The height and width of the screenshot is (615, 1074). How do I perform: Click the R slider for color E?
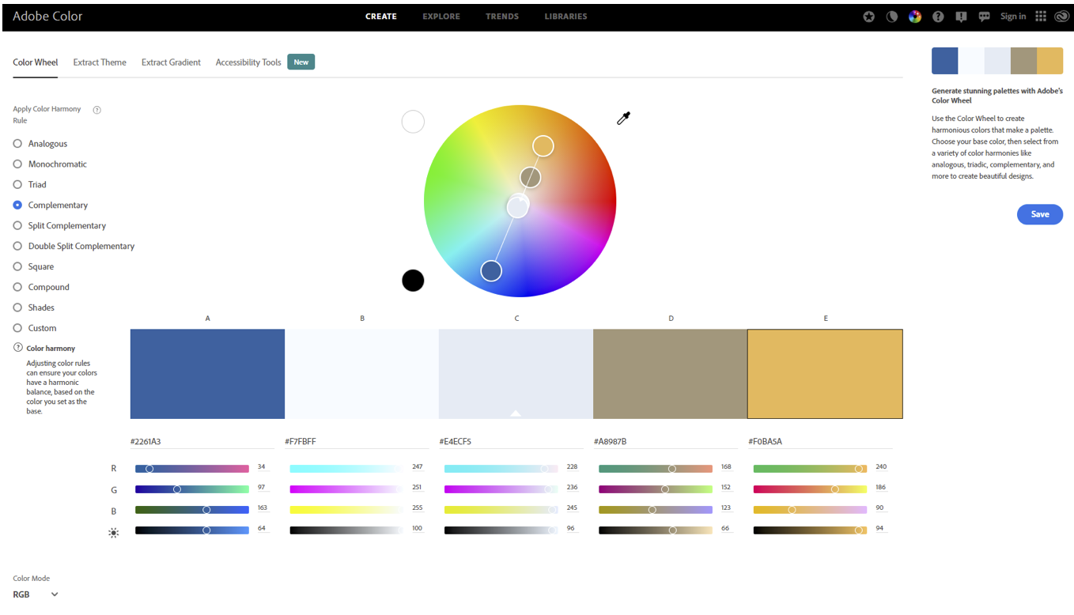click(810, 469)
